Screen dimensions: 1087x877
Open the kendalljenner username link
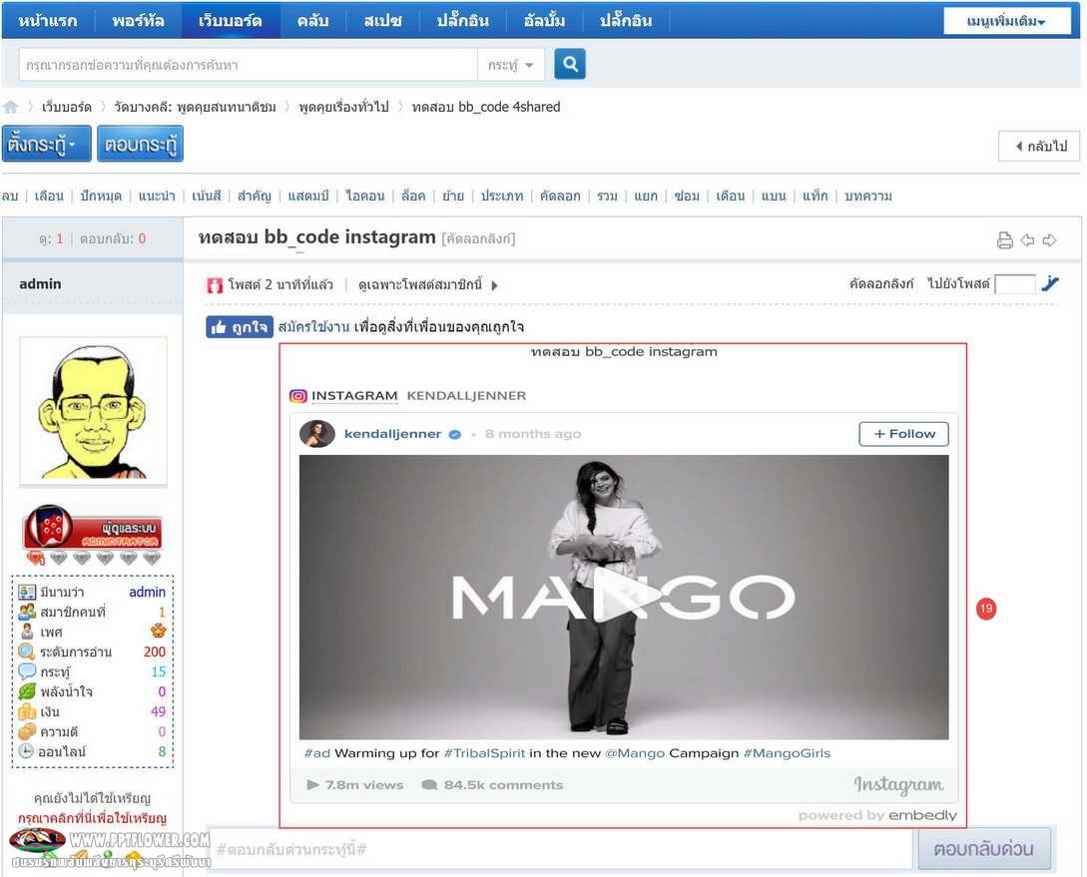point(392,434)
